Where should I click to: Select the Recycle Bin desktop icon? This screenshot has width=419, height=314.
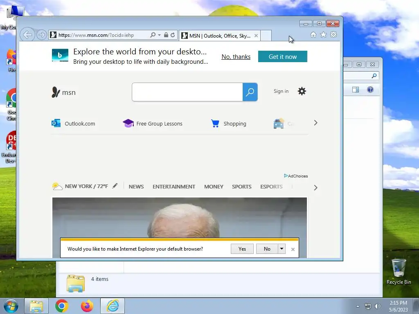(399, 271)
